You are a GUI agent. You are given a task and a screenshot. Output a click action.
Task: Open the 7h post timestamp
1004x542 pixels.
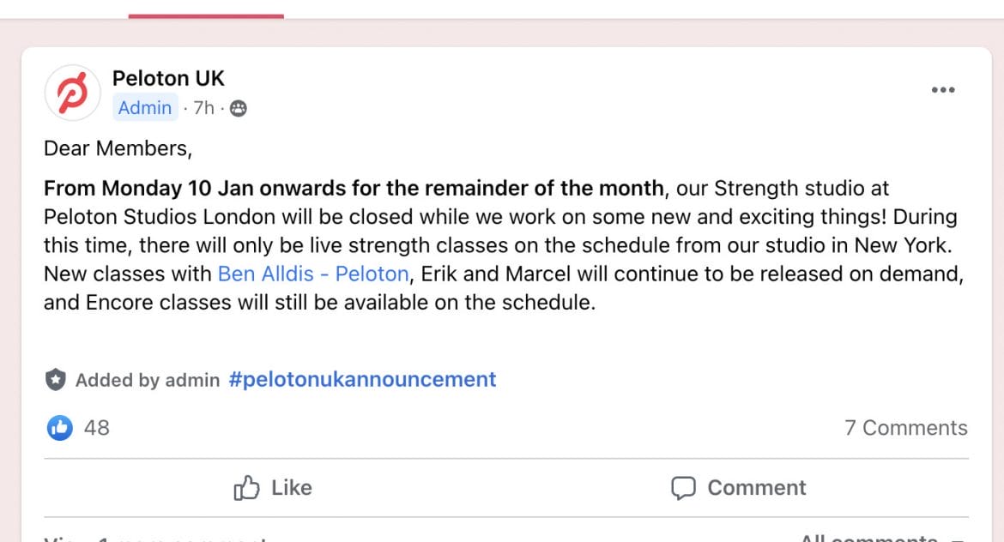[x=203, y=108]
